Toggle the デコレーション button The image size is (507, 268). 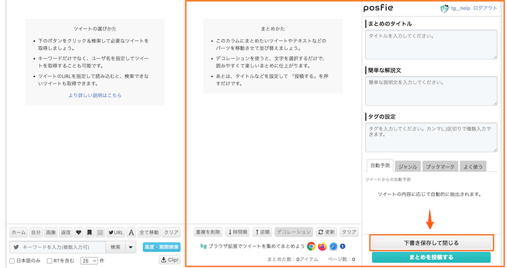point(294,232)
